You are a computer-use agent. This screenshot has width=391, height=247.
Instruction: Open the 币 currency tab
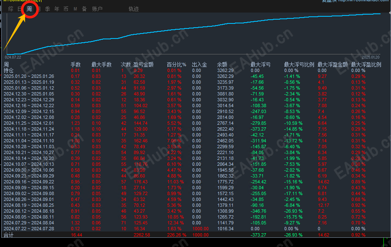click(x=66, y=9)
